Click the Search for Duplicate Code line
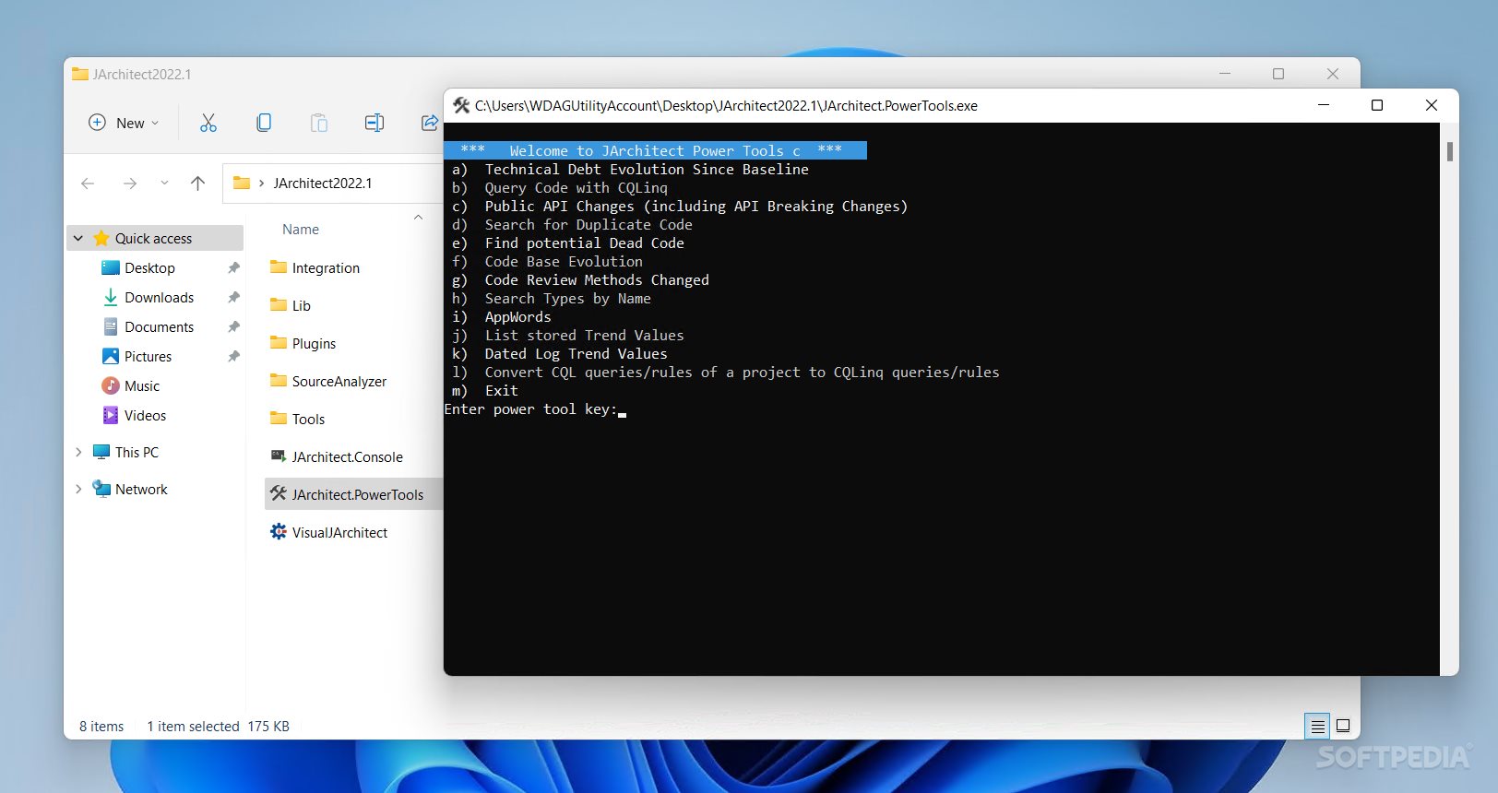The width and height of the screenshot is (1498, 793). 572,225
